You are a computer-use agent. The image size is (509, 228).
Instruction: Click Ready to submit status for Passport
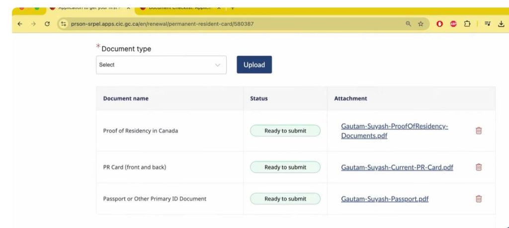[x=285, y=199]
